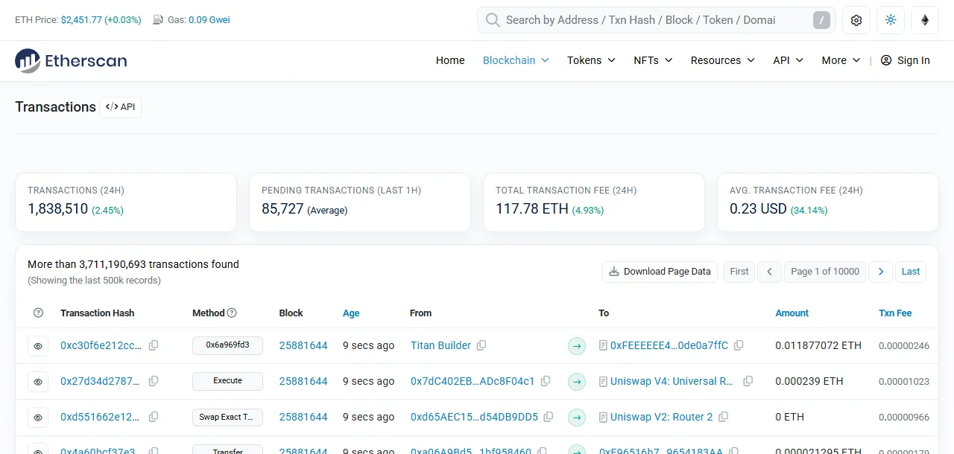The height and width of the screenshot is (454, 954).
Task: Expand the More menu
Action: [841, 60]
